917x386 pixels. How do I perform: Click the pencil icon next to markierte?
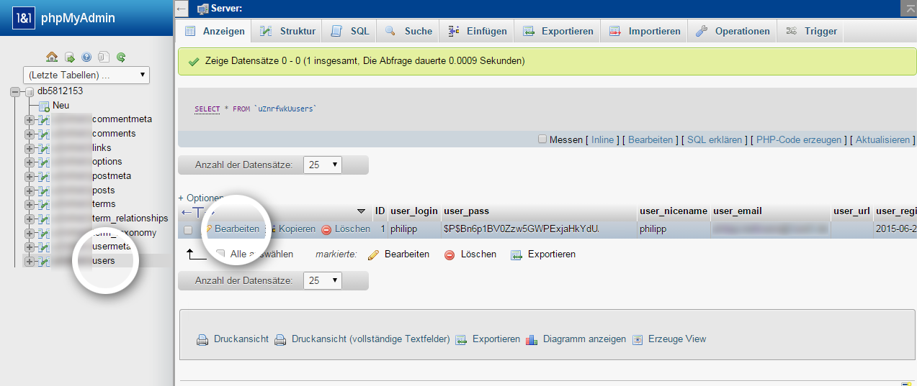pyautogui.click(x=373, y=254)
